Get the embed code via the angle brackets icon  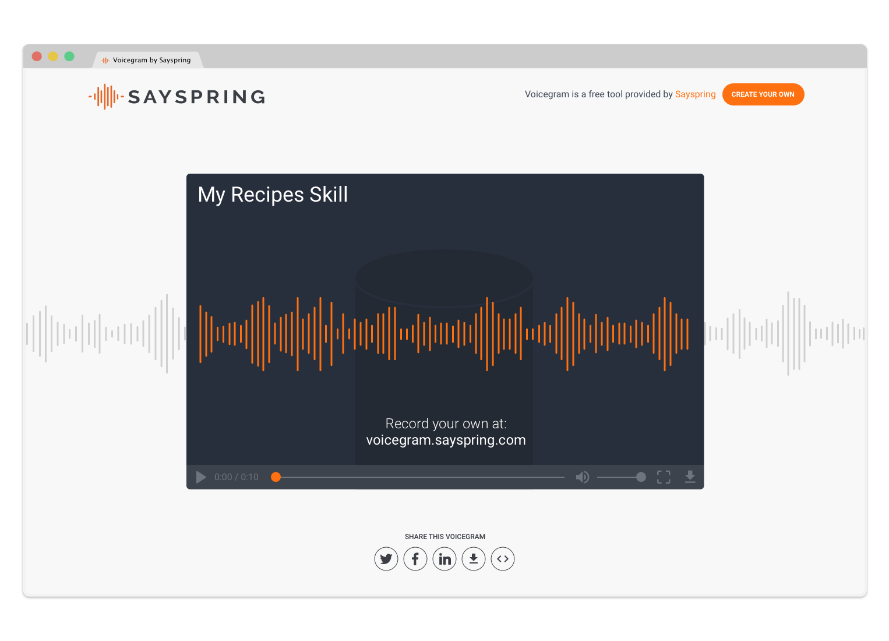point(503,559)
